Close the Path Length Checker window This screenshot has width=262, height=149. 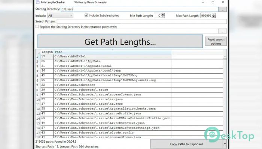click(223, 2)
